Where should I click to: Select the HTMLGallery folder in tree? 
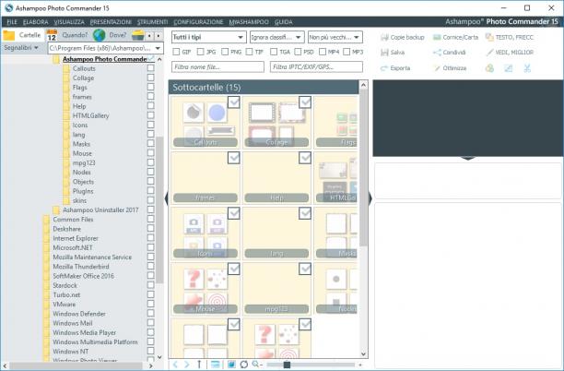click(90, 115)
